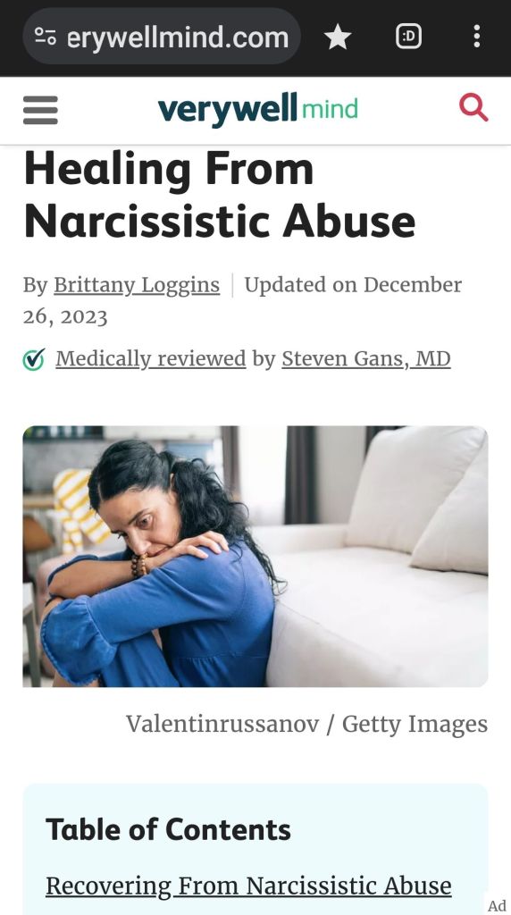Open the hamburger navigation menu

tap(40, 110)
